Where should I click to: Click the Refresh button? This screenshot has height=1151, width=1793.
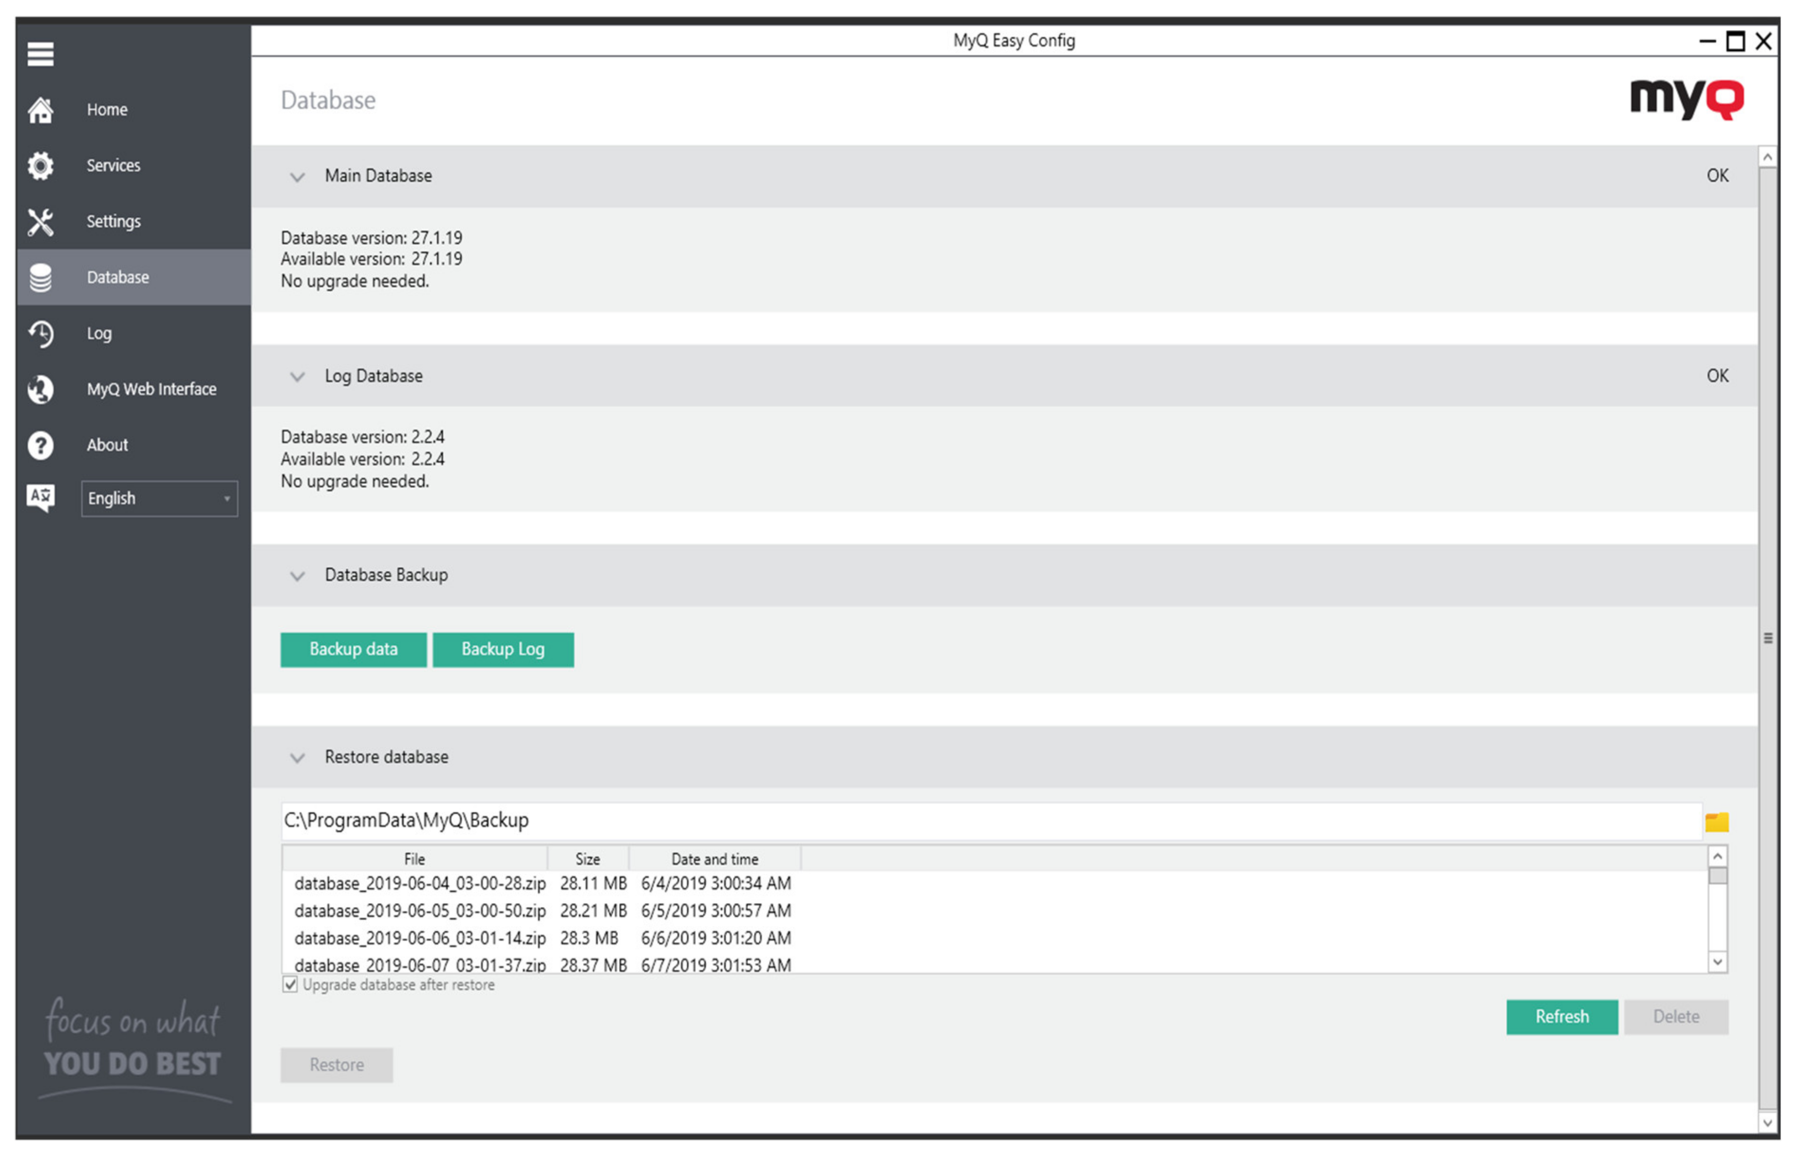[x=1561, y=1017]
